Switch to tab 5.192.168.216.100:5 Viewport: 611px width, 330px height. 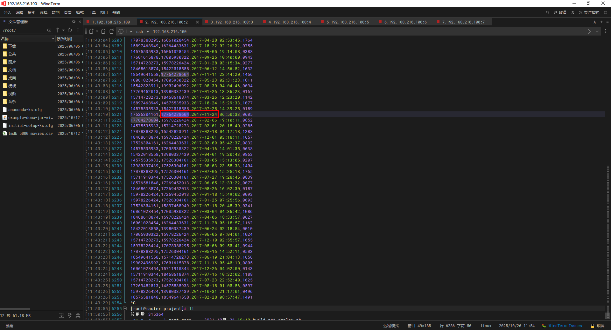347,22
